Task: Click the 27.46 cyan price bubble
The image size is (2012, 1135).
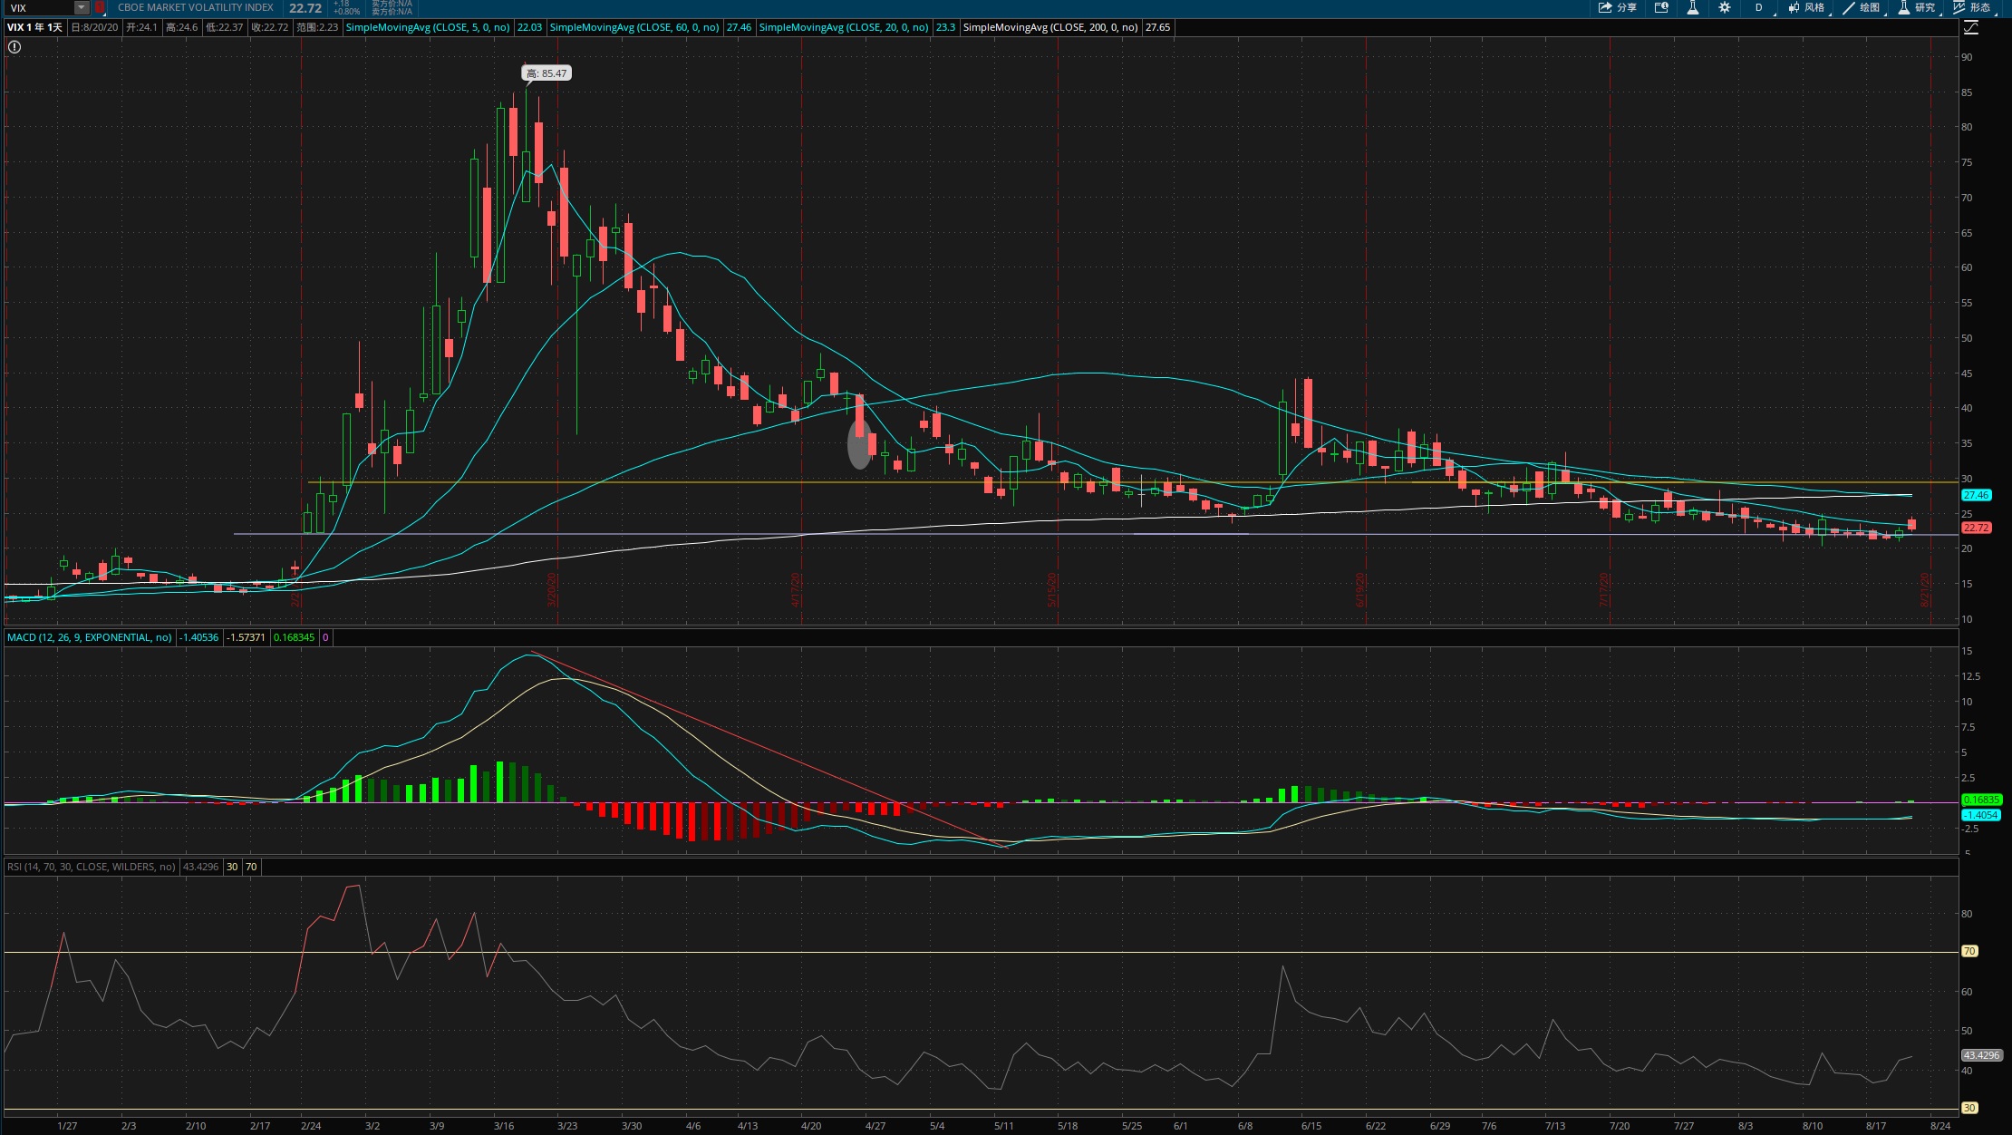Action: (x=1976, y=495)
